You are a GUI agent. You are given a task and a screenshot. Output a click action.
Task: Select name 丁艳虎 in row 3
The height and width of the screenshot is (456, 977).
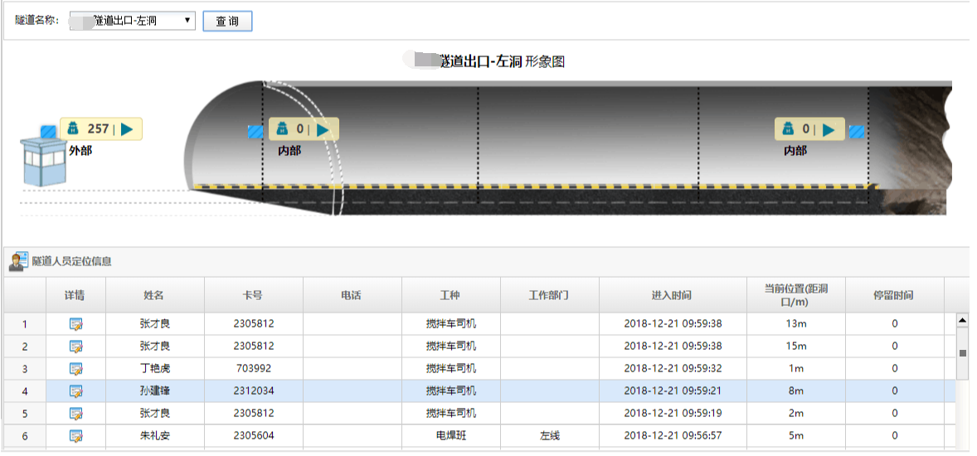154,369
